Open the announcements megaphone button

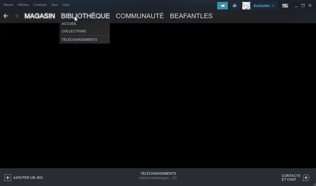click(x=223, y=6)
